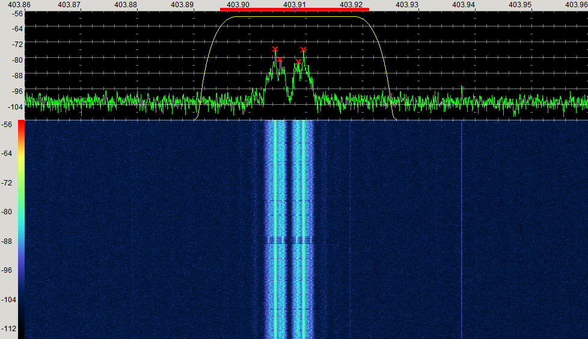The width and height of the screenshot is (588, 339).
Task: Click the red peak marker on the right signal's tallest peak
Action: coord(304,49)
